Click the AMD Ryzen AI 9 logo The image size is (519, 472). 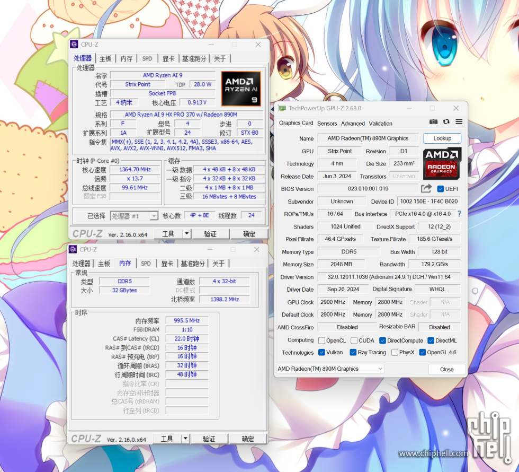[x=241, y=89]
